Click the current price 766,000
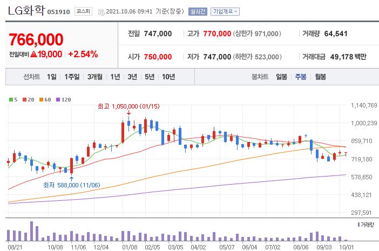This screenshot has height=251, width=379. coord(36,39)
